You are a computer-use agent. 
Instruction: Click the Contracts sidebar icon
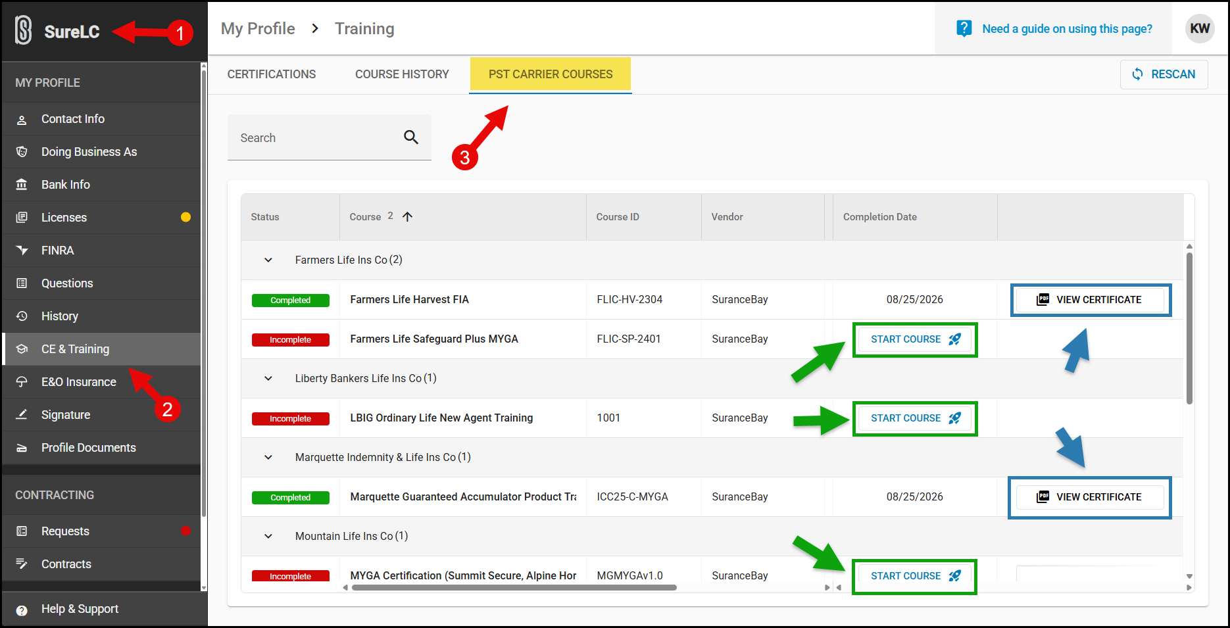[22, 564]
